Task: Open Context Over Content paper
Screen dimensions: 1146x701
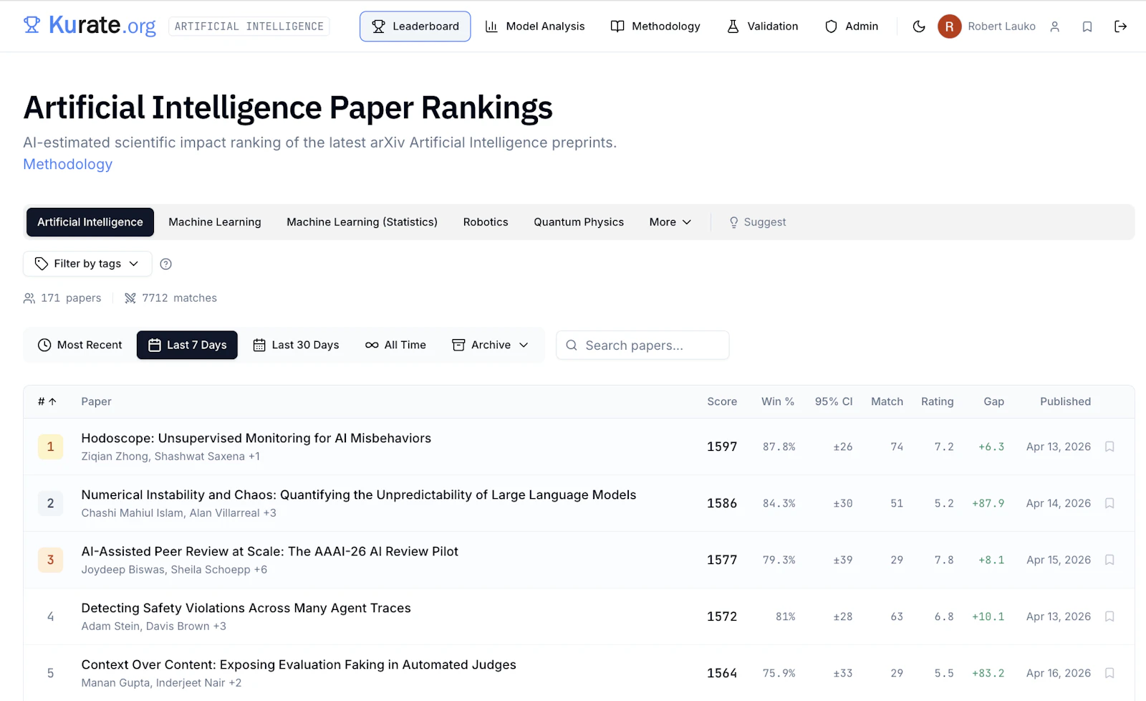Action: [299, 664]
